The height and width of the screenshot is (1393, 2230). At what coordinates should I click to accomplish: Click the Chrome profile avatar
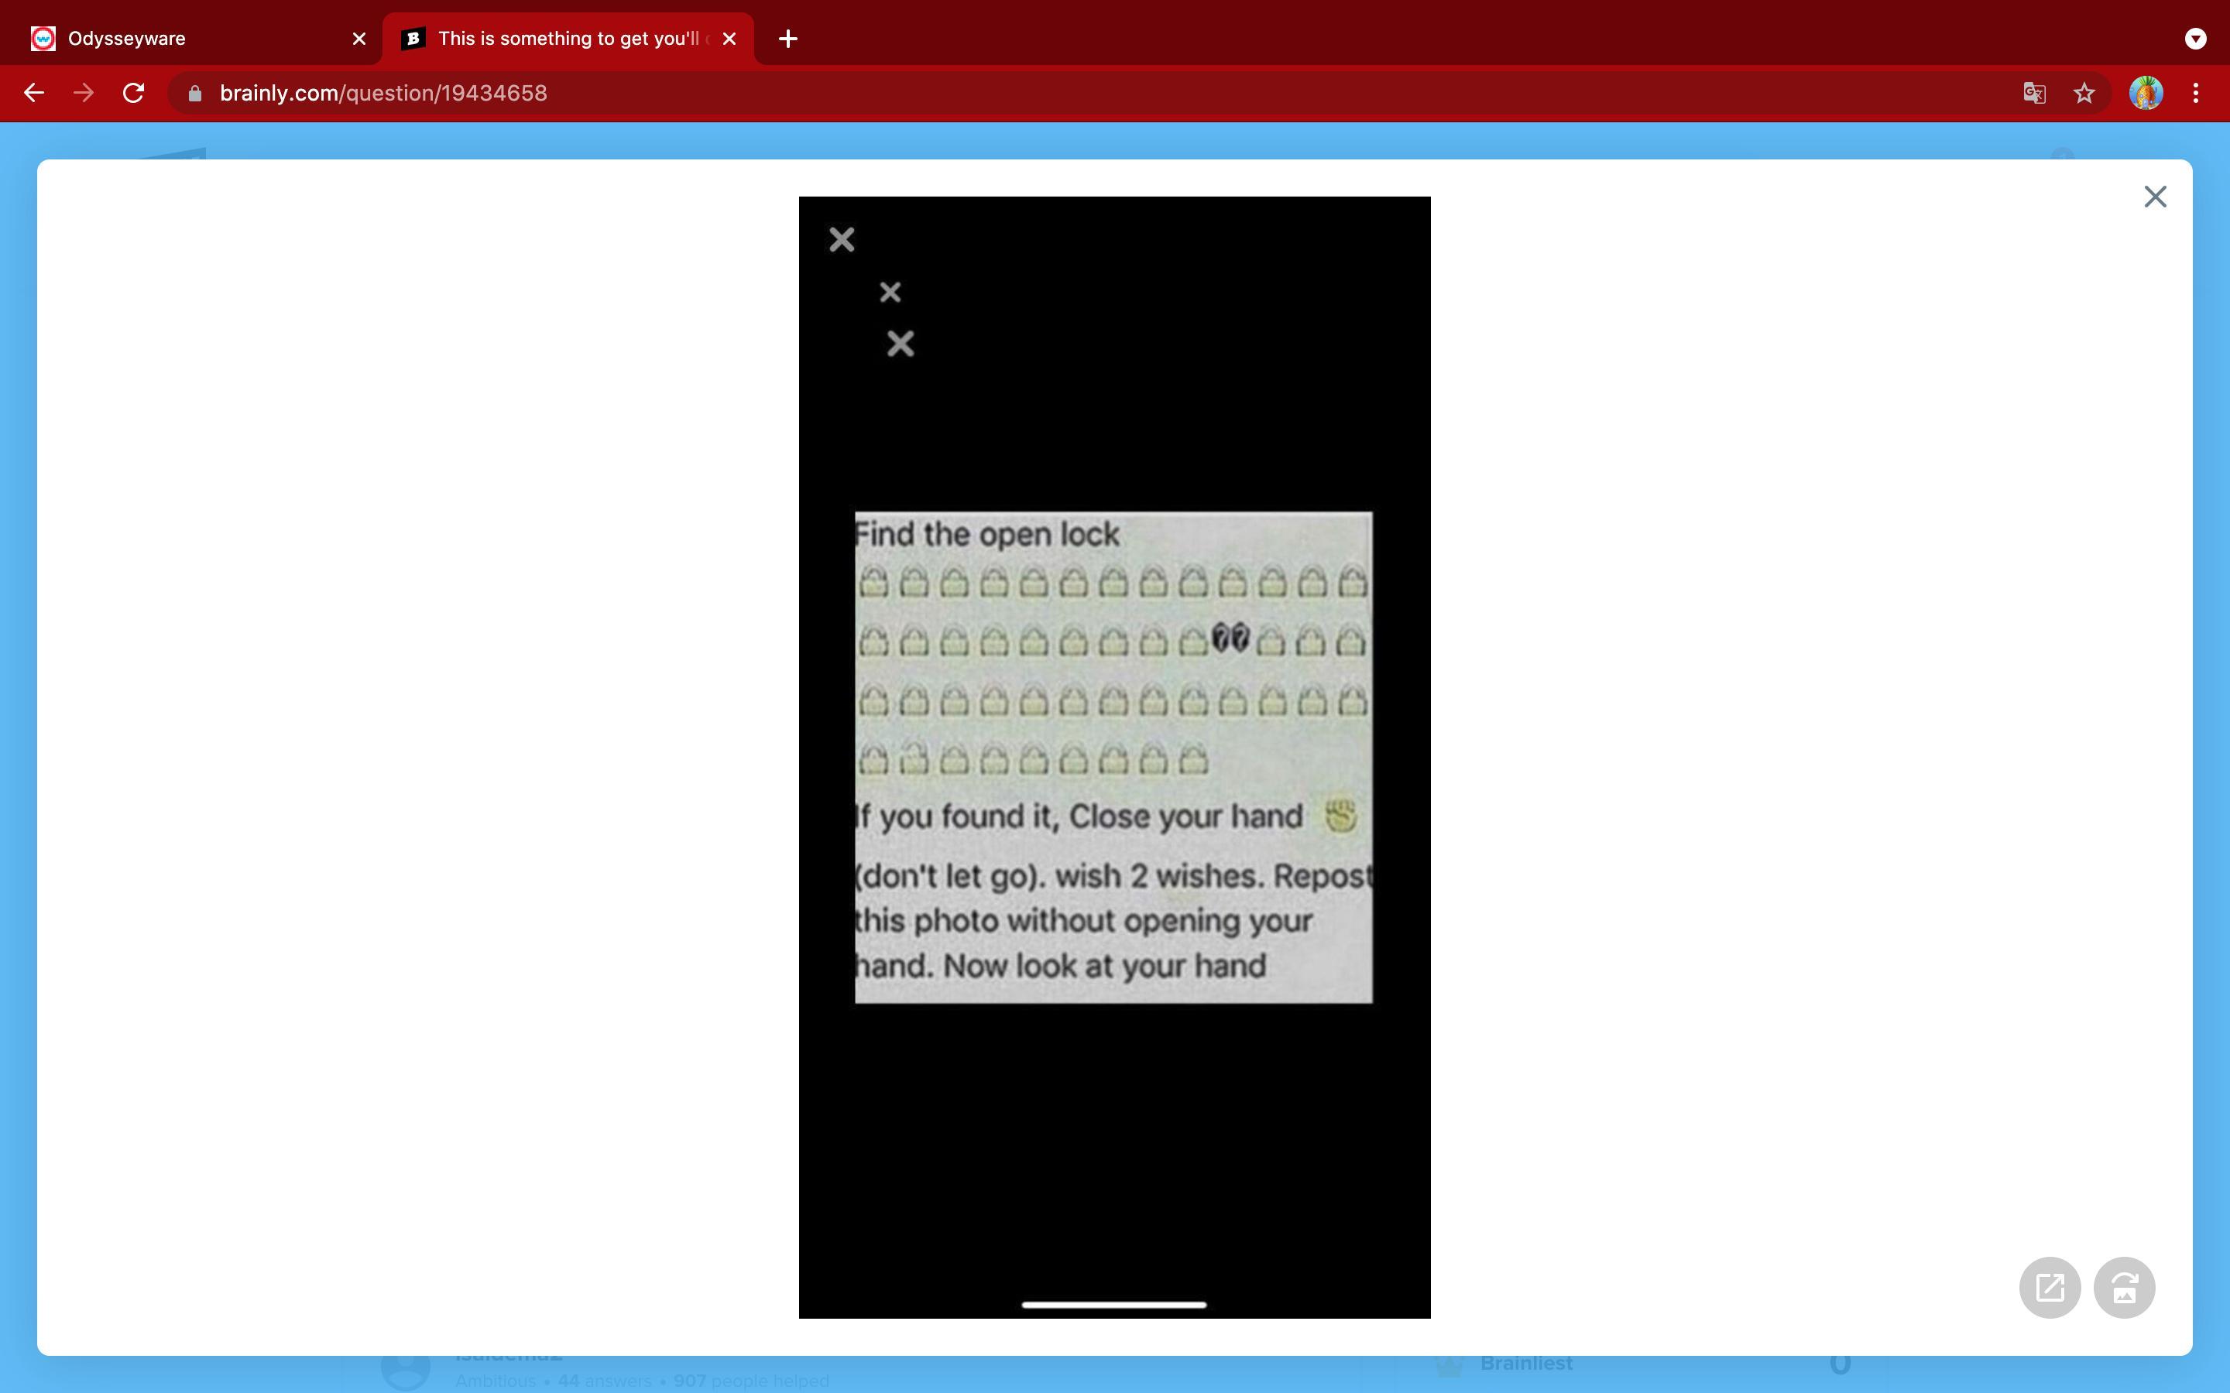[2146, 93]
